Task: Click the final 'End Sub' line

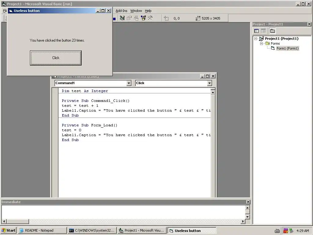Action: (70, 140)
